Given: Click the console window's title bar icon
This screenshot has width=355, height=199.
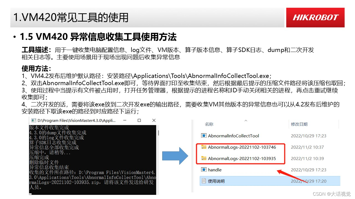Looking at the screenshot, I should pos(33,121).
